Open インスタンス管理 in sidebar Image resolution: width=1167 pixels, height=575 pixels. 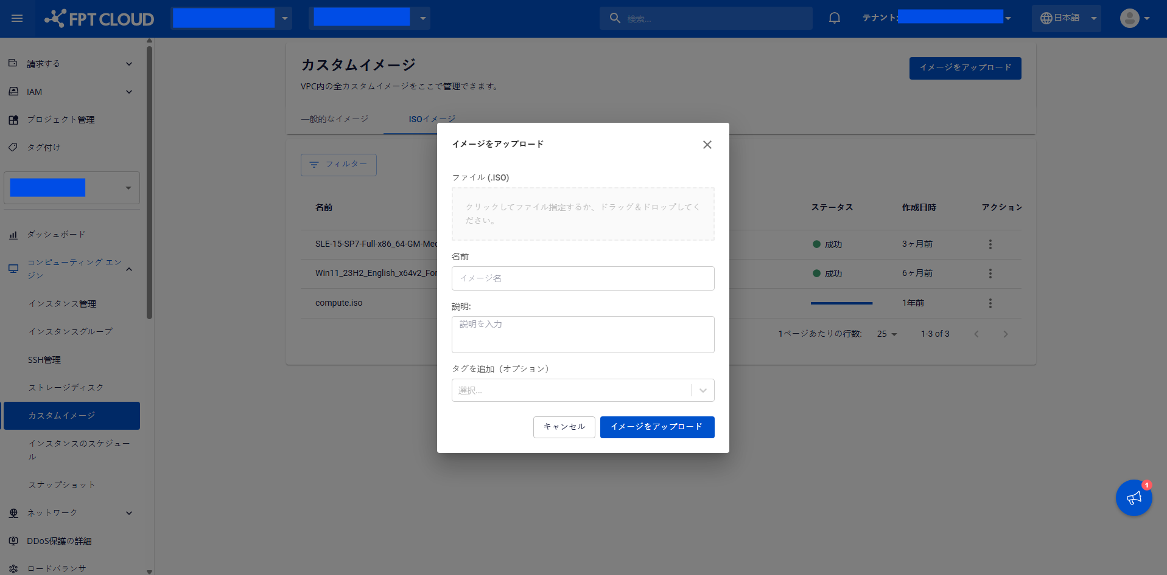click(62, 304)
